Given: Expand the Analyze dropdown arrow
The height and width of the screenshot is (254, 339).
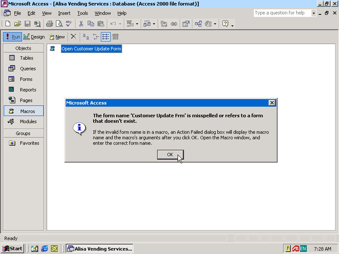Looking at the screenshot, I should point(154,24).
